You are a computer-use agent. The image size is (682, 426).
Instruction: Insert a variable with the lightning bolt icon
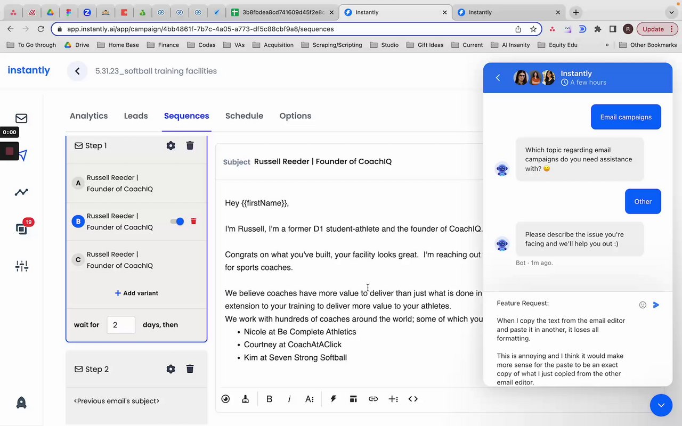coord(333,399)
